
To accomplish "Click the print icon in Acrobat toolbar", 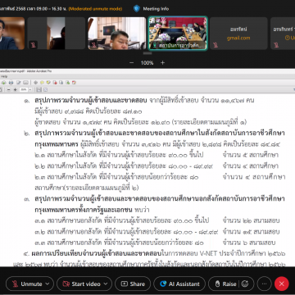I will pos(11,82).
